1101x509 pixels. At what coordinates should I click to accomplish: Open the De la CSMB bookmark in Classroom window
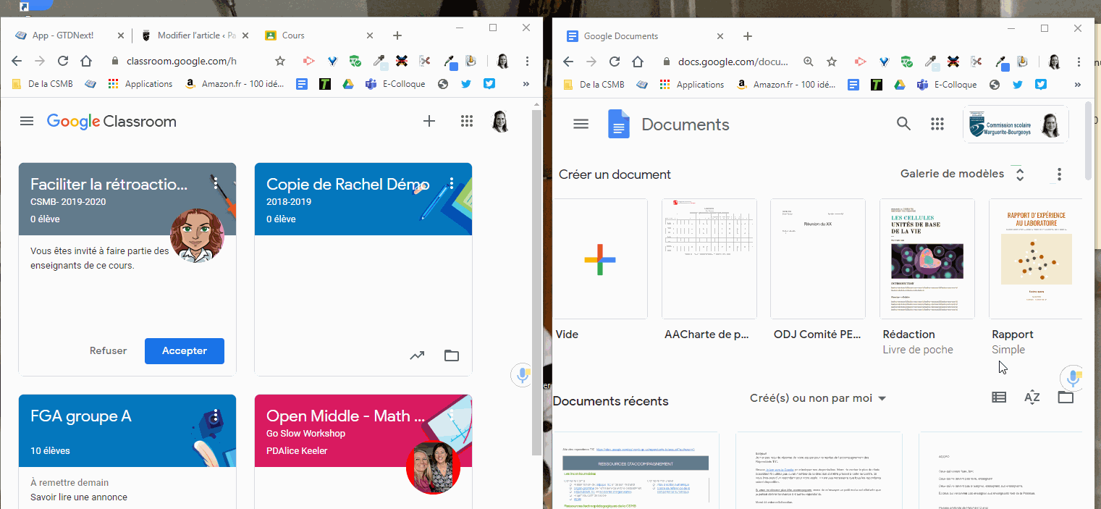[41, 84]
